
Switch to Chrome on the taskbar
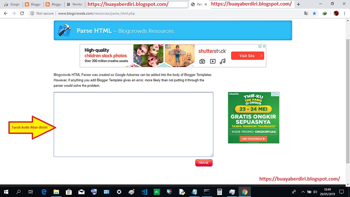(245, 192)
